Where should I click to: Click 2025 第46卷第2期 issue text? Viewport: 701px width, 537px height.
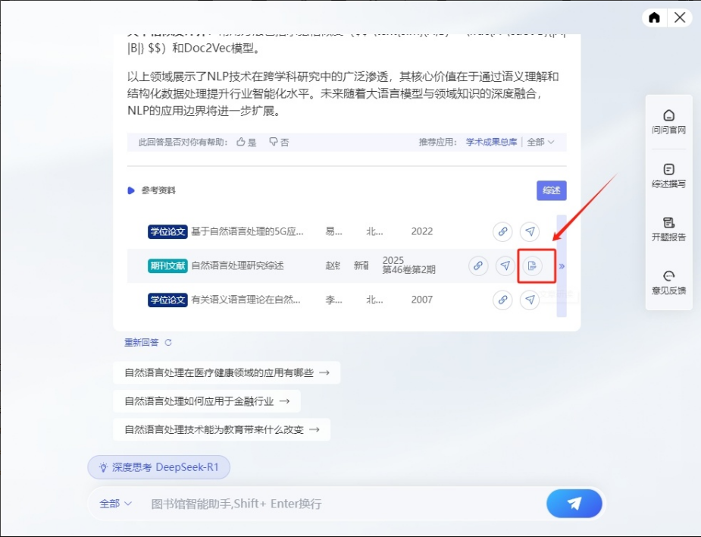[408, 265]
